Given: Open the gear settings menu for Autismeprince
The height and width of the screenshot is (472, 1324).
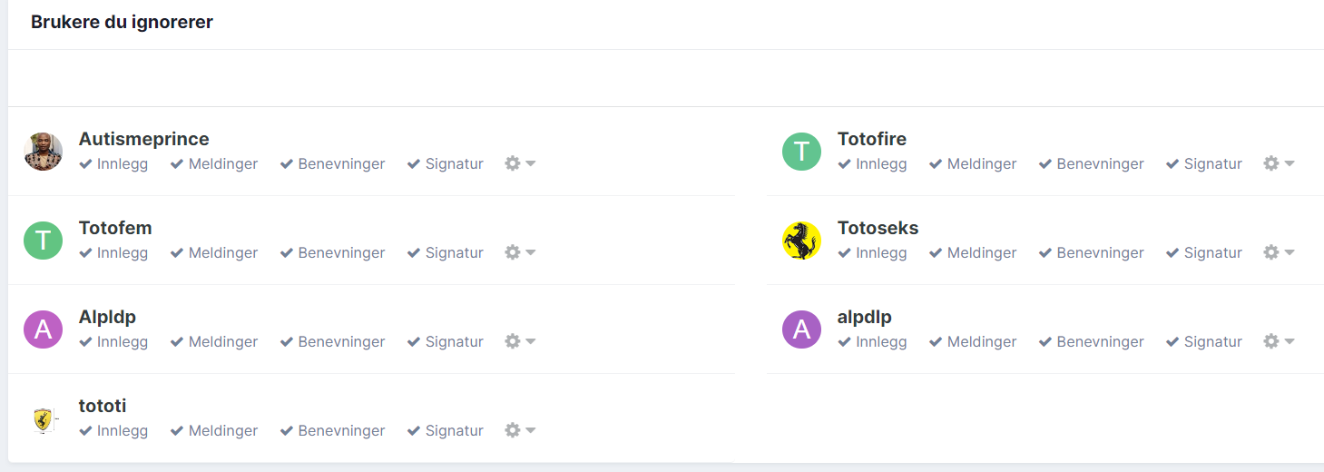Looking at the screenshot, I should [x=520, y=163].
